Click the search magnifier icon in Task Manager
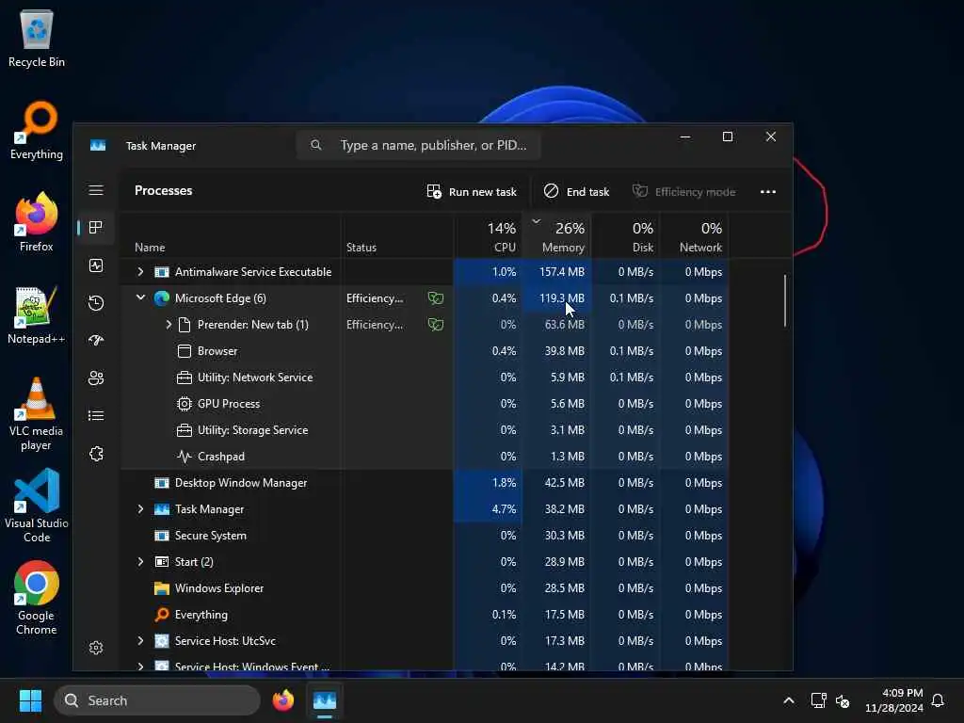 pyautogui.click(x=316, y=145)
